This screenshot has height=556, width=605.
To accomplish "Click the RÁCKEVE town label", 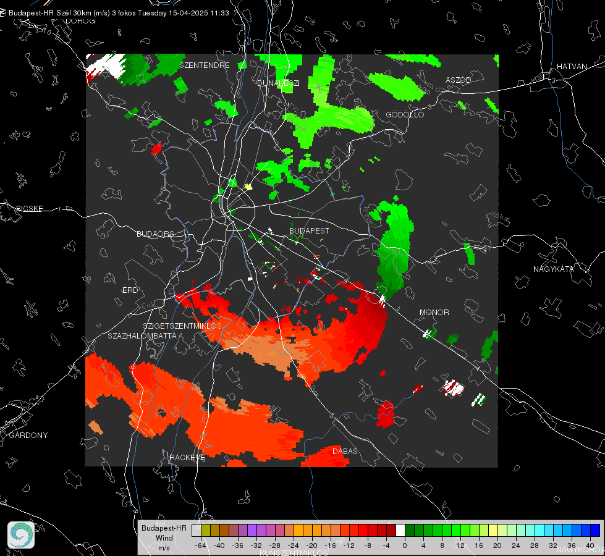I will [x=187, y=457].
